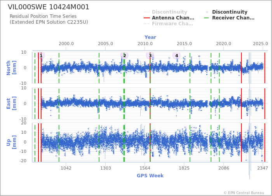Viewport: 272px width, 196px height.
Task: Click the GPS week 1825 tick label
Action: point(184,168)
